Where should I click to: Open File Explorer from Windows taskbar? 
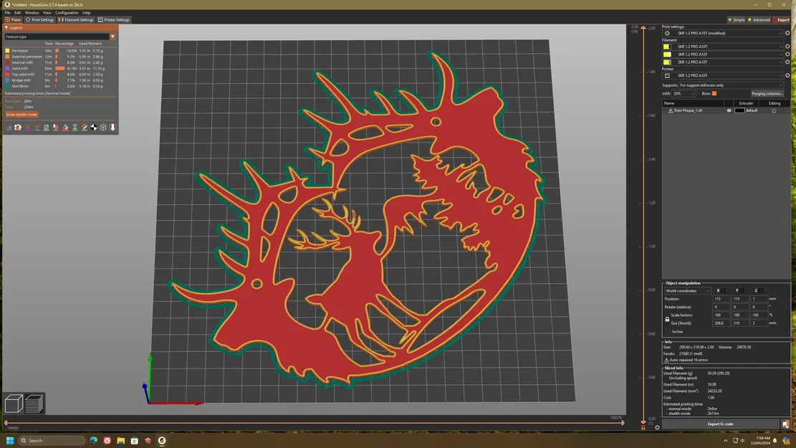[x=121, y=440]
